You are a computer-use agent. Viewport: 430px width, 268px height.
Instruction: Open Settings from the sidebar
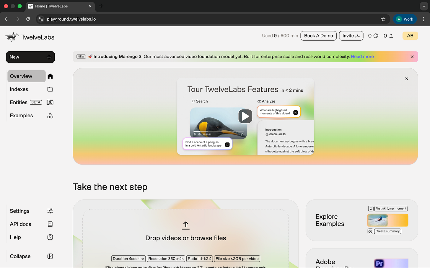point(19,211)
